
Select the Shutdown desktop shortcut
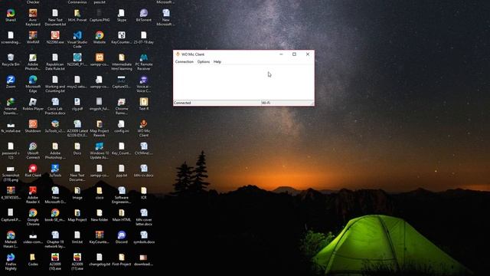[33, 127]
